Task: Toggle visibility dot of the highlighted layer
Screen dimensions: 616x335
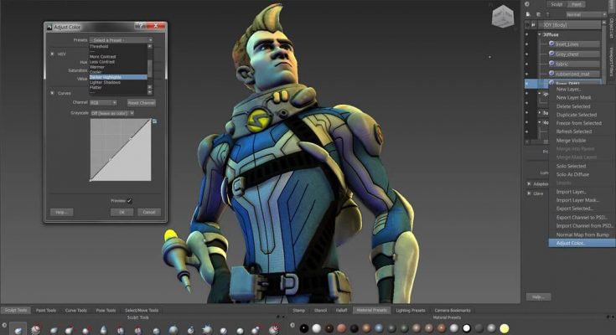Action: click(x=527, y=83)
